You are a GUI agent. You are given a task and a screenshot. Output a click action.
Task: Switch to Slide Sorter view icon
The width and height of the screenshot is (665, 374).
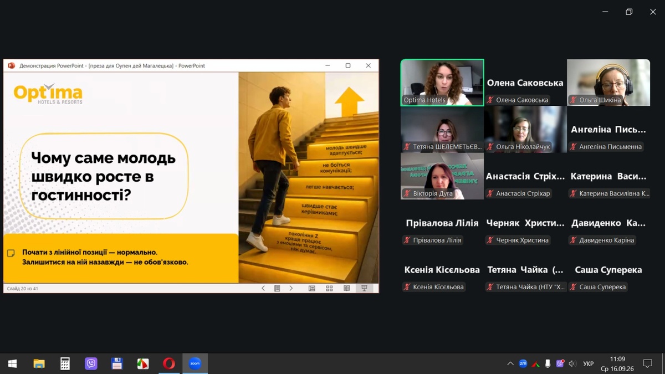pos(329,288)
